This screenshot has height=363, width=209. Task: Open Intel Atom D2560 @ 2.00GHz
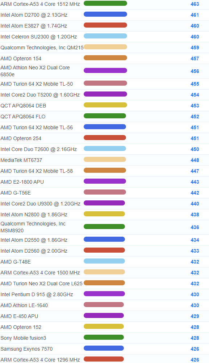tap(34, 251)
